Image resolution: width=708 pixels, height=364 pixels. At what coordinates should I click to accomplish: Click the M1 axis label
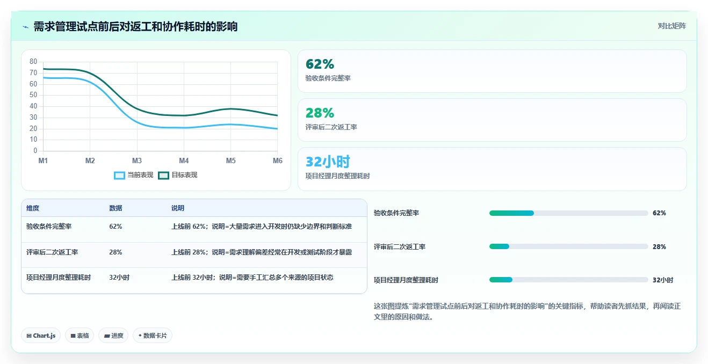43,161
